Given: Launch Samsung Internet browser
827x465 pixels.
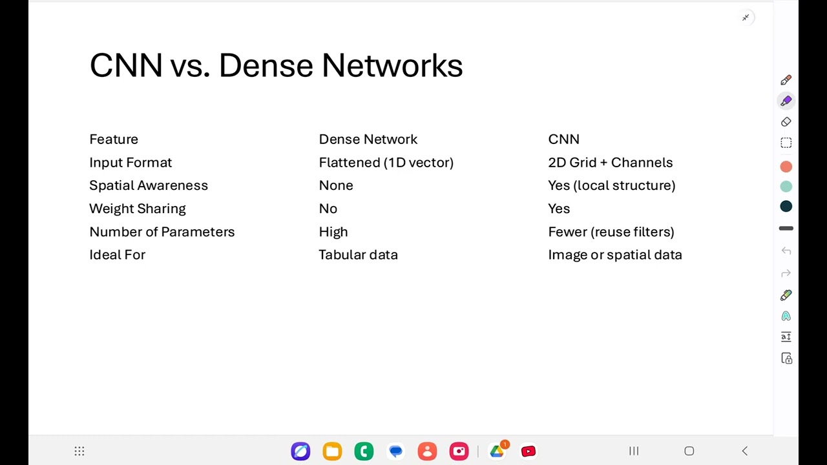Looking at the screenshot, I should 300,451.
